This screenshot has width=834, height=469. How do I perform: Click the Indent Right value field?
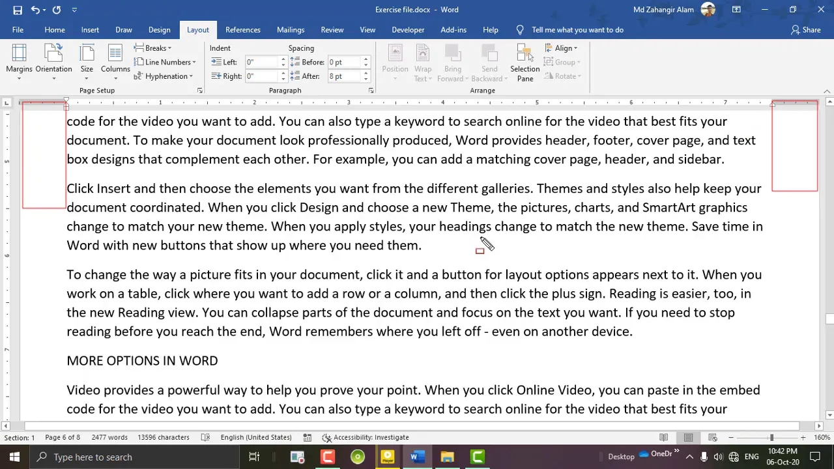[x=262, y=76]
